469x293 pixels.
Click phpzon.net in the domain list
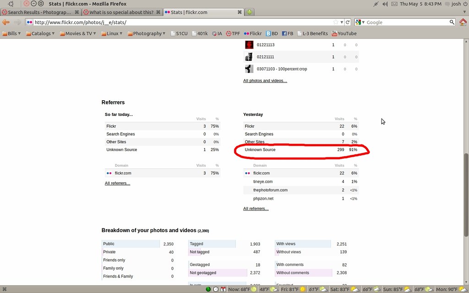point(263,199)
